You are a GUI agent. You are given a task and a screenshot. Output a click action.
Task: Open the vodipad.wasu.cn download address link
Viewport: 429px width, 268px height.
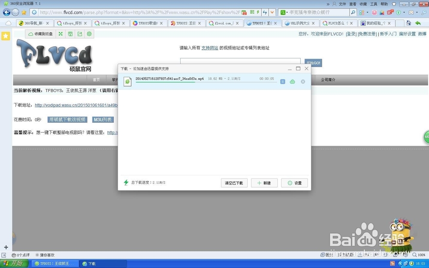point(76,105)
